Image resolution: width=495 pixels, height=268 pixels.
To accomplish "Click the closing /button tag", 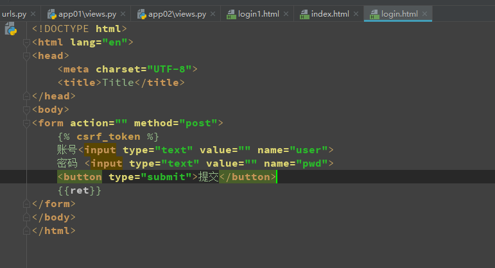I will pyautogui.click(x=248, y=177).
